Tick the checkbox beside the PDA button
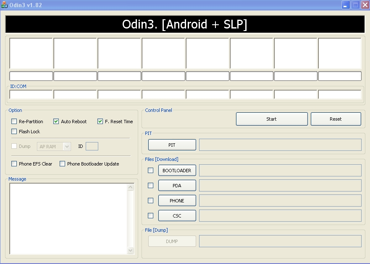The width and height of the screenshot is (370, 264). [150, 185]
